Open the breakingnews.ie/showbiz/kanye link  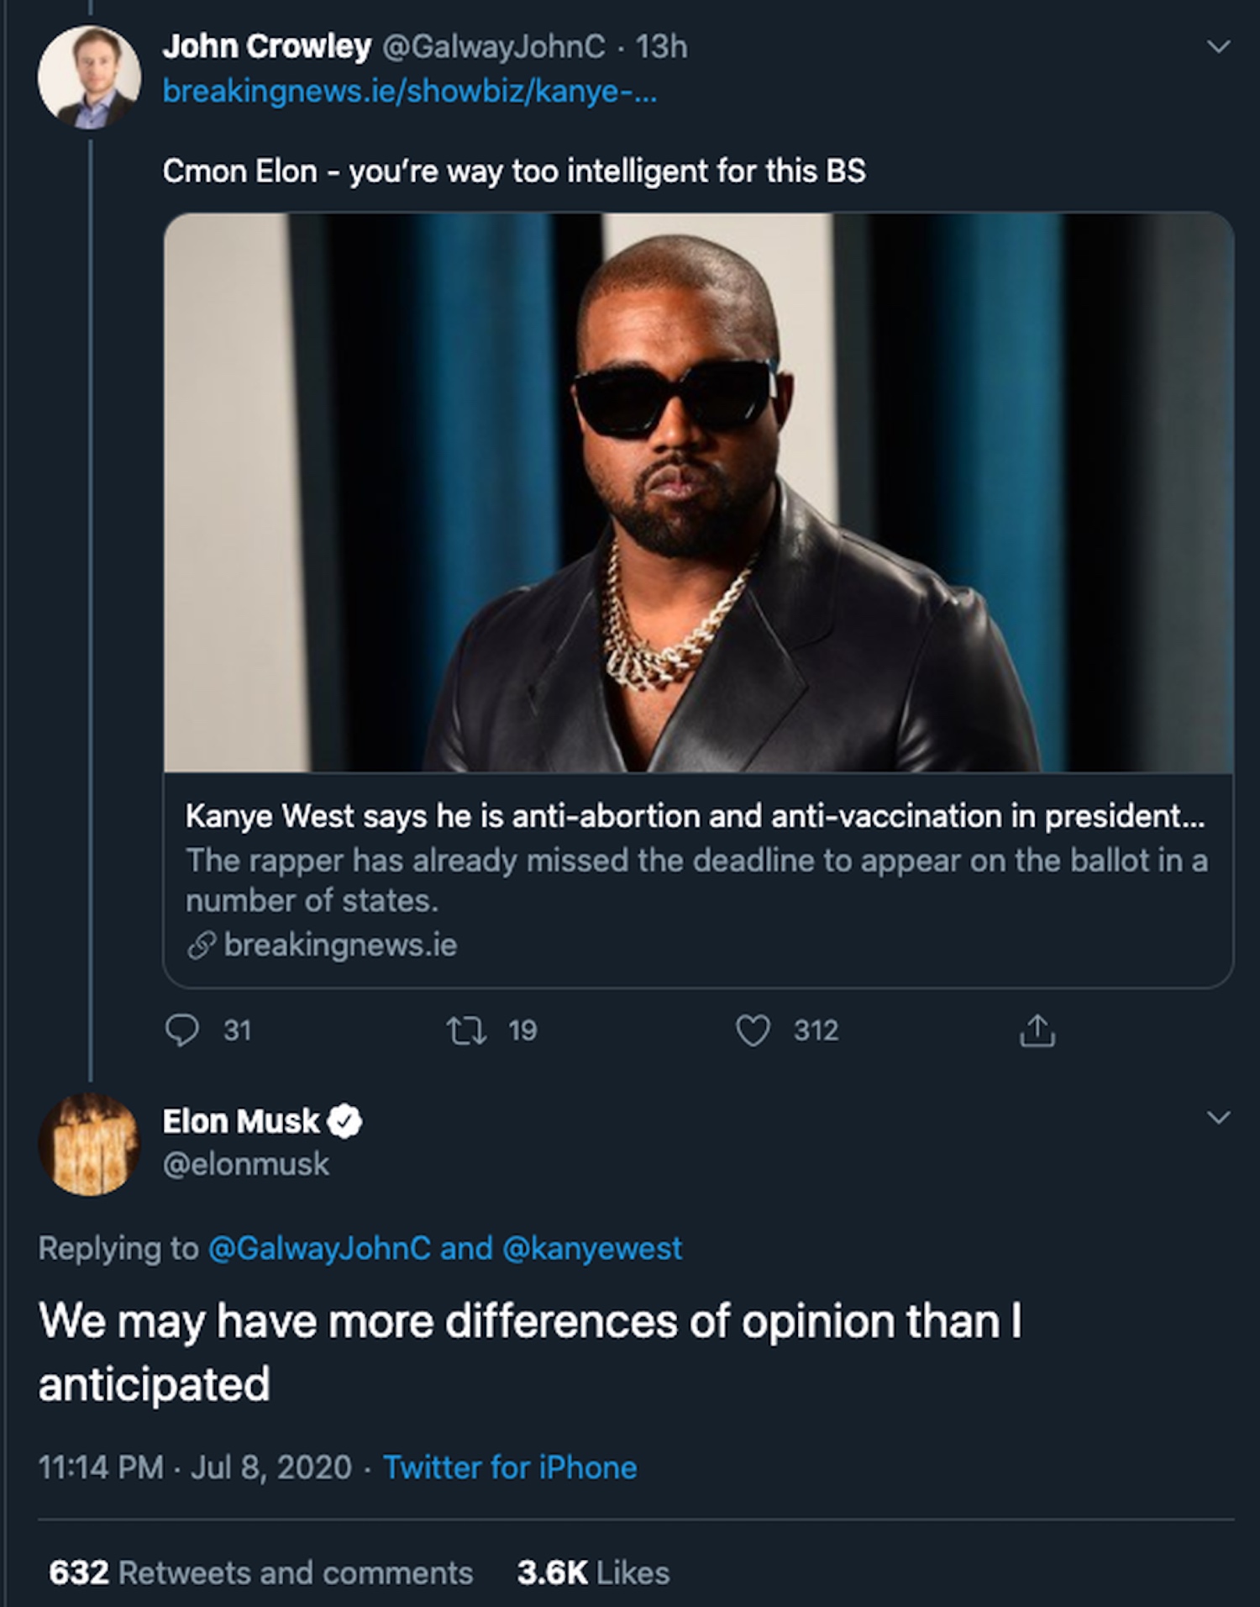(409, 91)
